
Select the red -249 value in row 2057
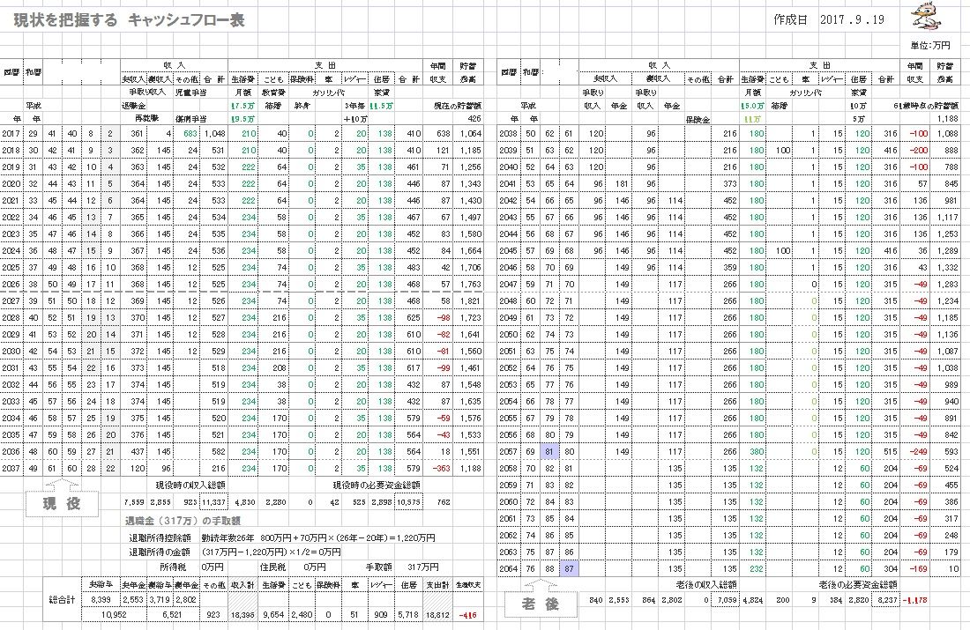click(x=918, y=452)
